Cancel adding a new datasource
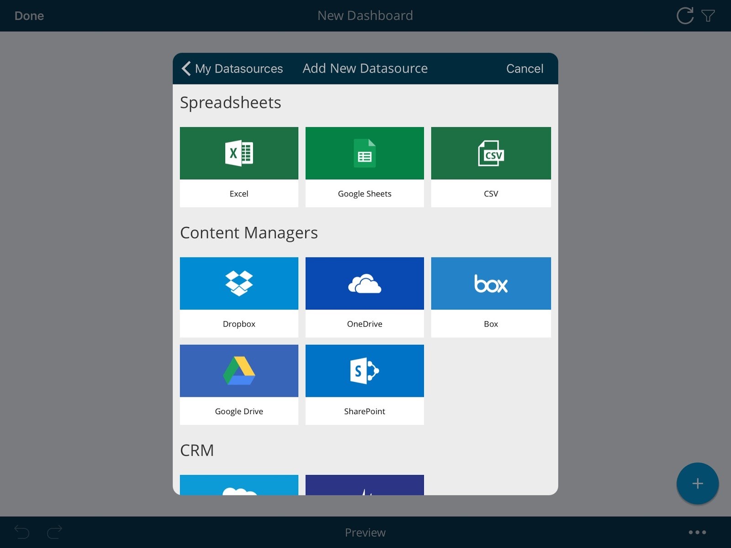 click(524, 68)
